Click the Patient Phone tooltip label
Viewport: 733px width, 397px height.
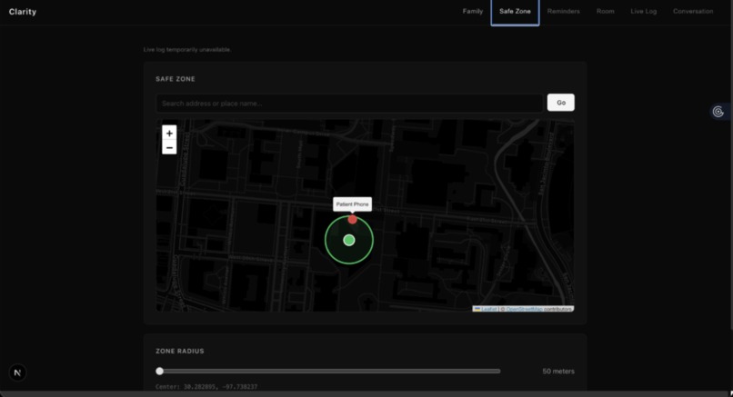coord(352,204)
